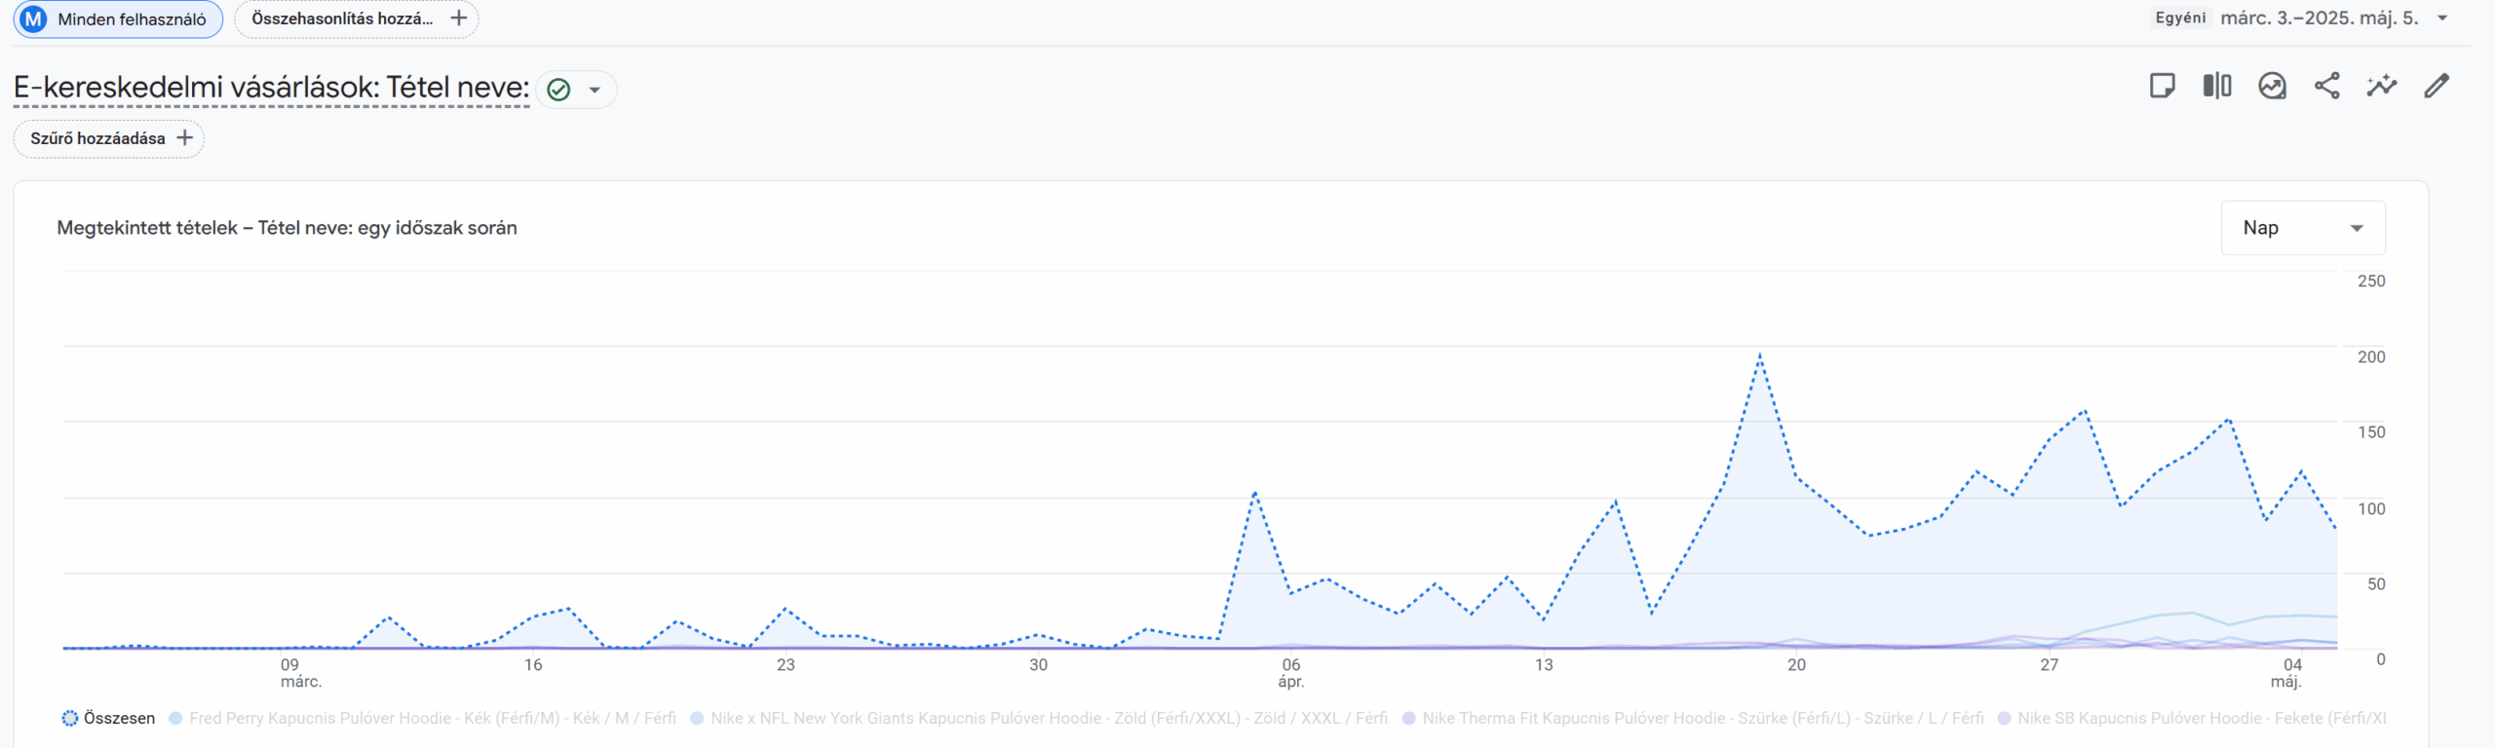The image size is (2495, 748).
Task: Click the Nike Therma Fit legend color dot
Action: (x=1408, y=718)
